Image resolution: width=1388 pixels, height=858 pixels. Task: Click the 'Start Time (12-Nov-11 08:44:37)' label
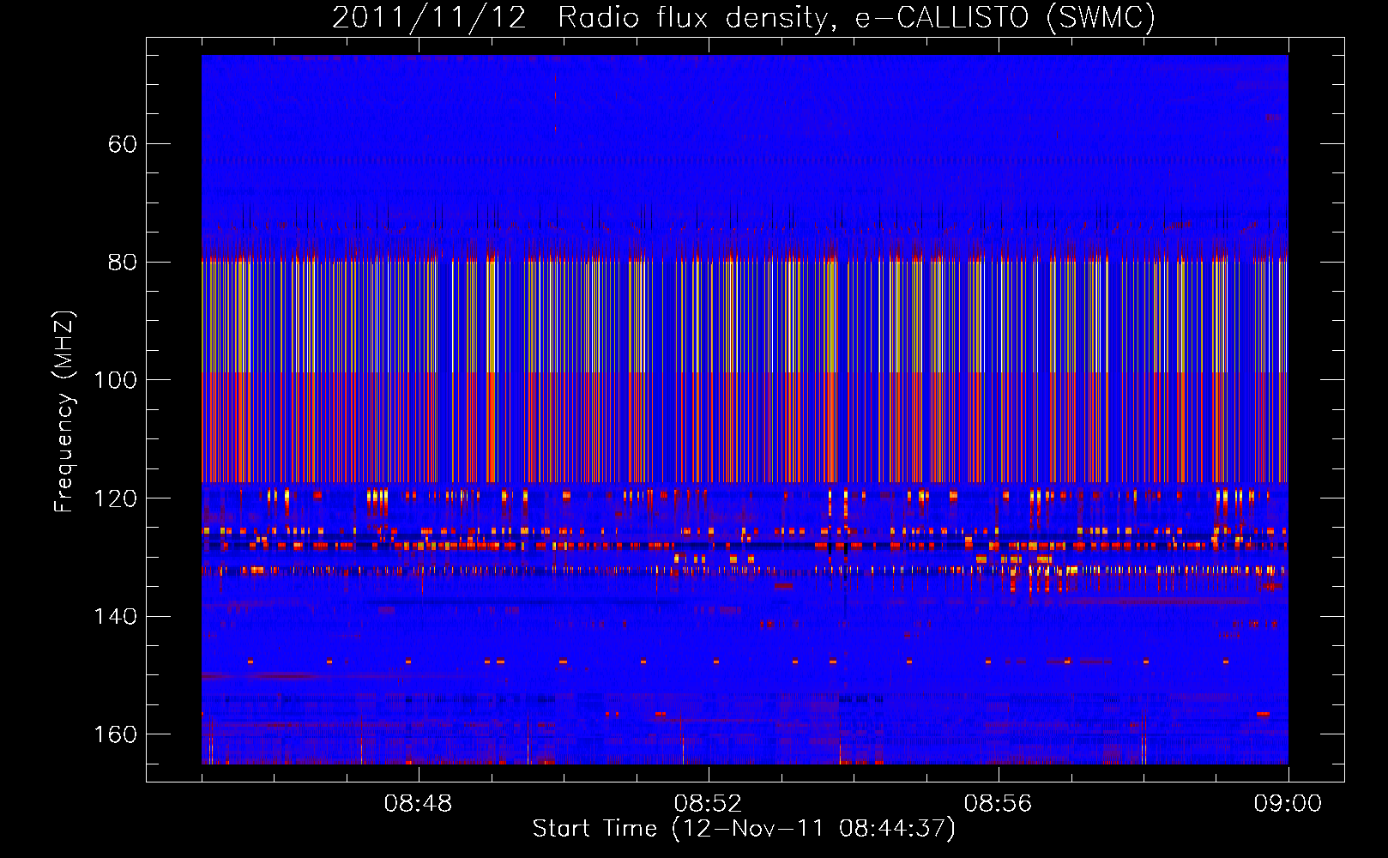tap(744, 829)
